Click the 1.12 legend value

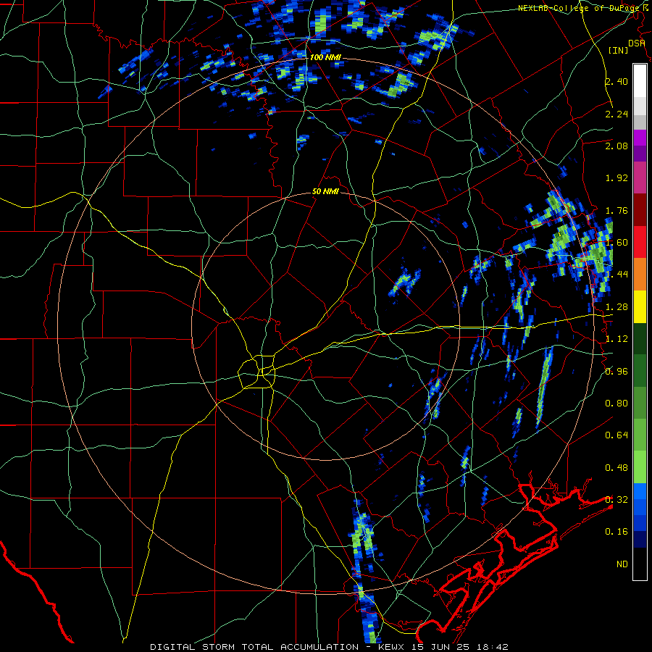click(x=617, y=339)
